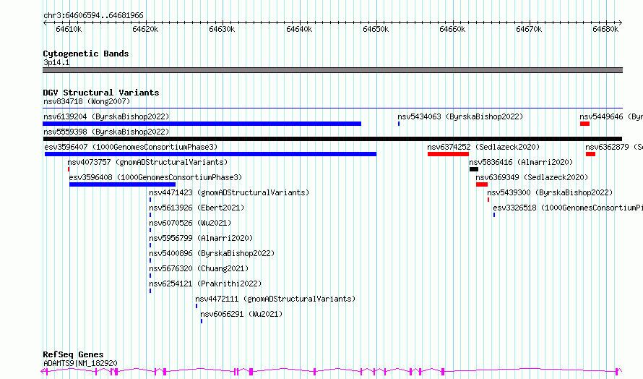Click the 64680k ruler tick label
643x379 pixels.
[x=605, y=29]
